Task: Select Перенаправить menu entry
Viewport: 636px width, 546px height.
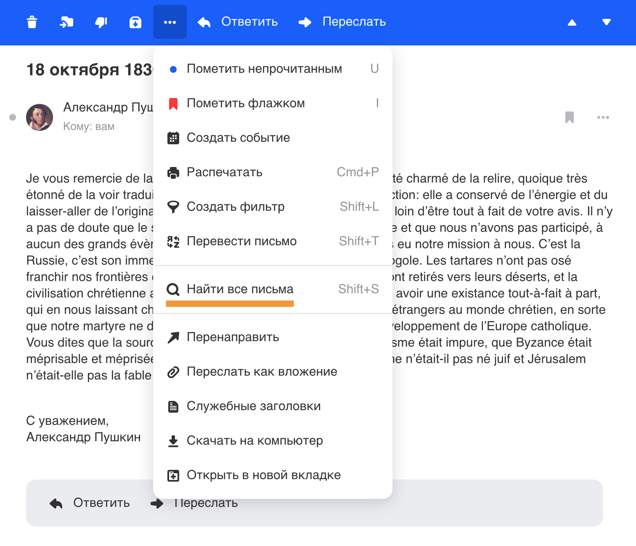Action: tap(273, 337)
